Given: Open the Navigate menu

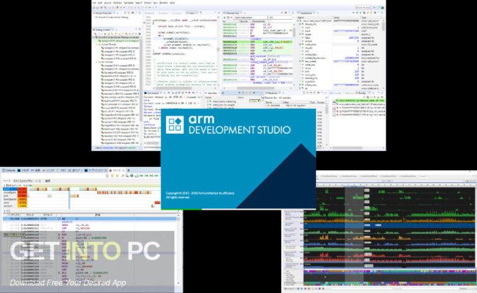Looking at the screenshot, I should (x=129, y=2).
